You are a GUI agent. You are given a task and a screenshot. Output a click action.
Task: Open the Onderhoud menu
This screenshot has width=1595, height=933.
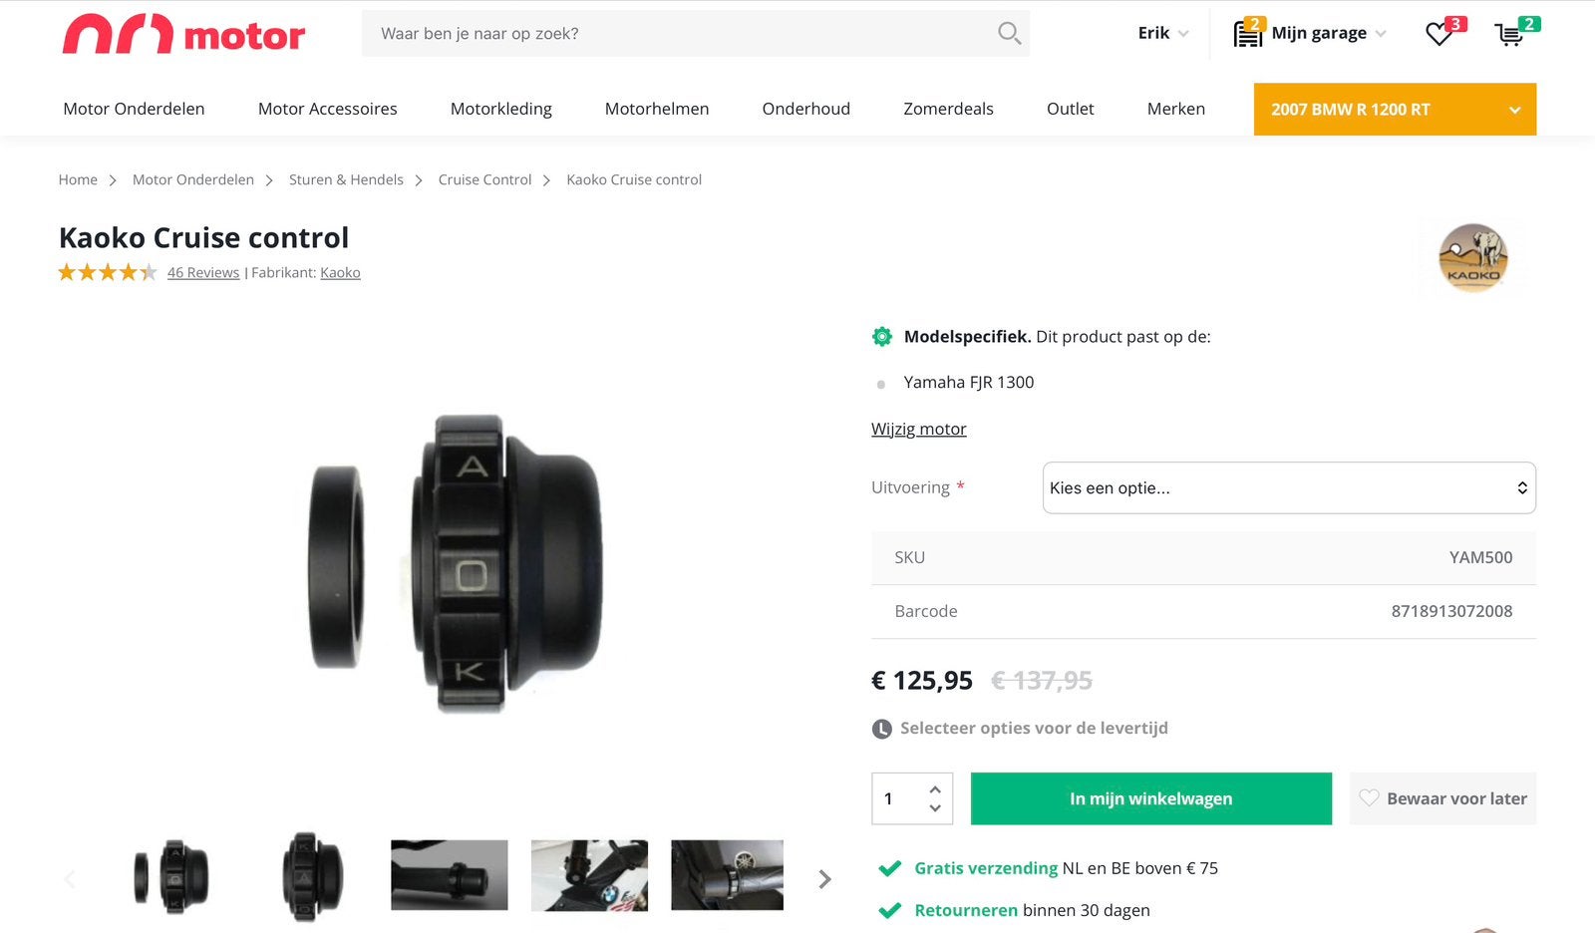(x=806, y=109)
